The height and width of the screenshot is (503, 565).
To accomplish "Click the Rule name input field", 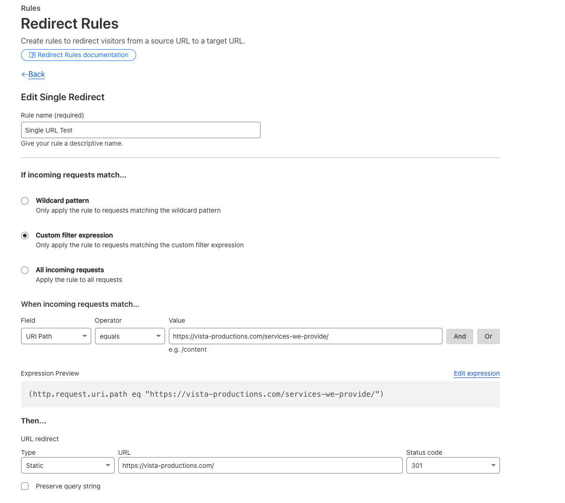I will [140, 130].
